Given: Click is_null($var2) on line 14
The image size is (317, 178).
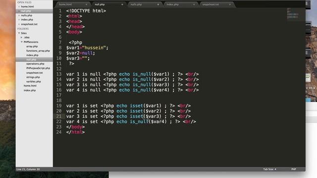Looking at the screenshot, I should pos(151,79).
